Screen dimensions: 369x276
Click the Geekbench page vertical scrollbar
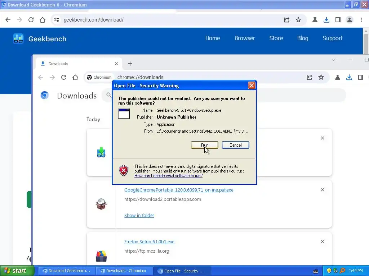pos(366,43)
